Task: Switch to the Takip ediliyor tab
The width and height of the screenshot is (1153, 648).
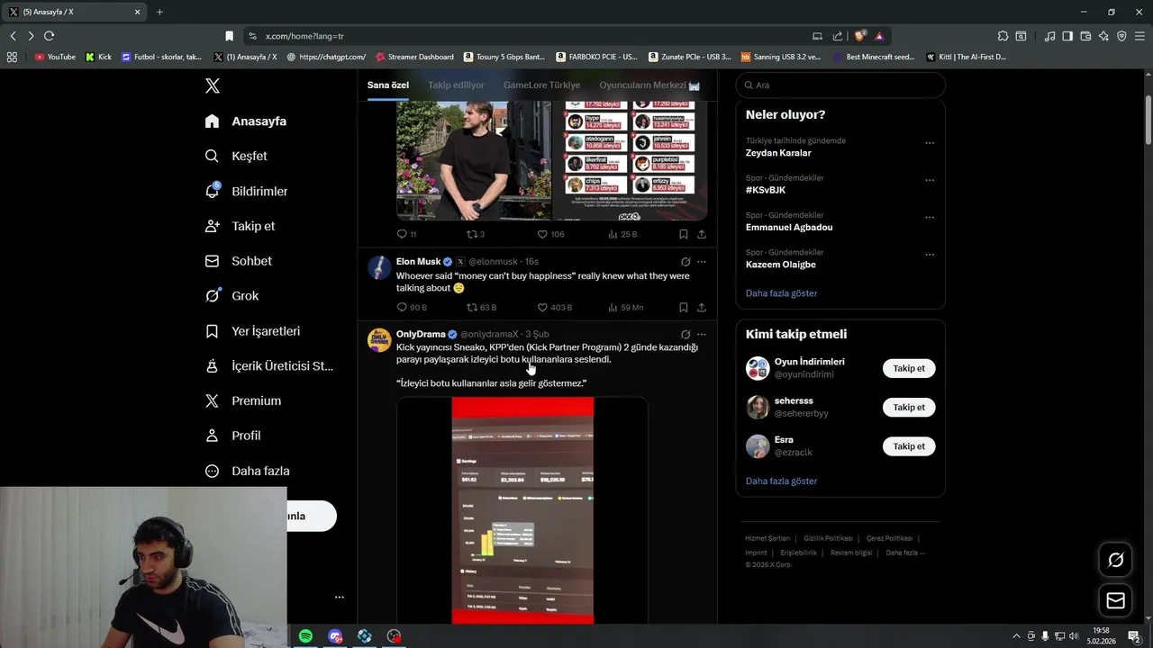Action: tap(456, 85)
